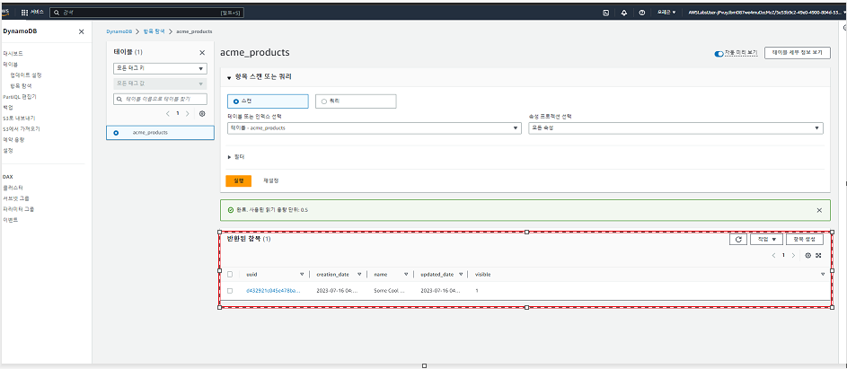Click the search magnifier in top search bar
Viewport: 847px width, 369px height.
tap(57, 13)
